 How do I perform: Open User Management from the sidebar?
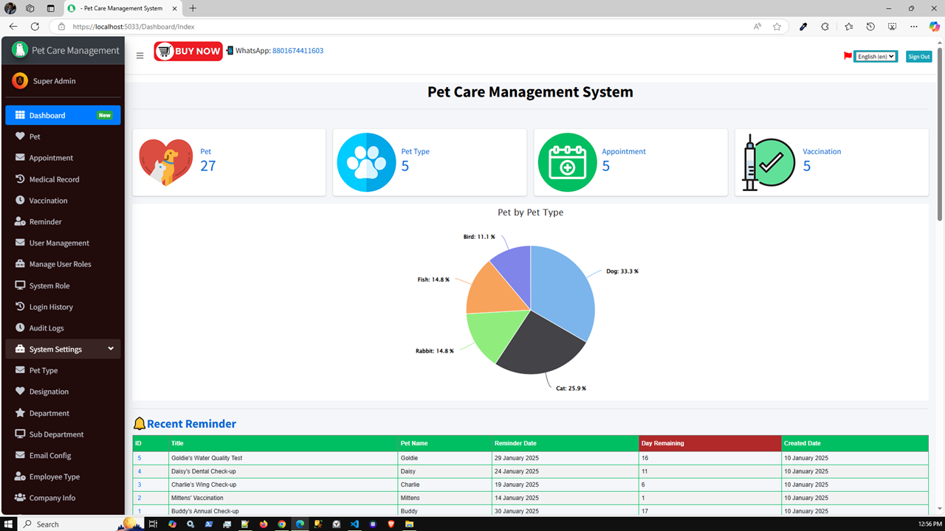(58, 243)
